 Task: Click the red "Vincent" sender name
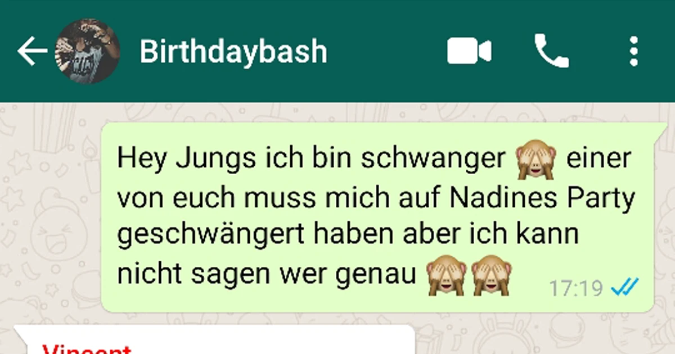point(87,350)
